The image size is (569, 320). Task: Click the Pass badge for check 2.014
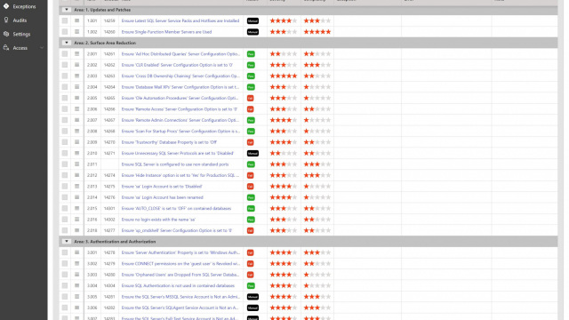coord(251,197)
